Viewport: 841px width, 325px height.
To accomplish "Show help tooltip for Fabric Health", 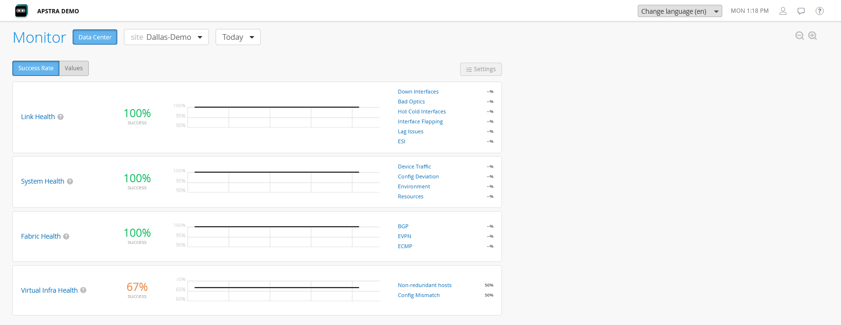I will click(x=66, y=236).
